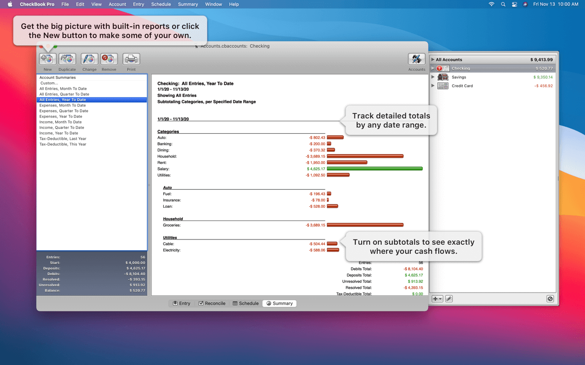Viewport: 585px width, 365px height.
Task: Open the add account plus dropdown
Action: [x=437, y=299]
